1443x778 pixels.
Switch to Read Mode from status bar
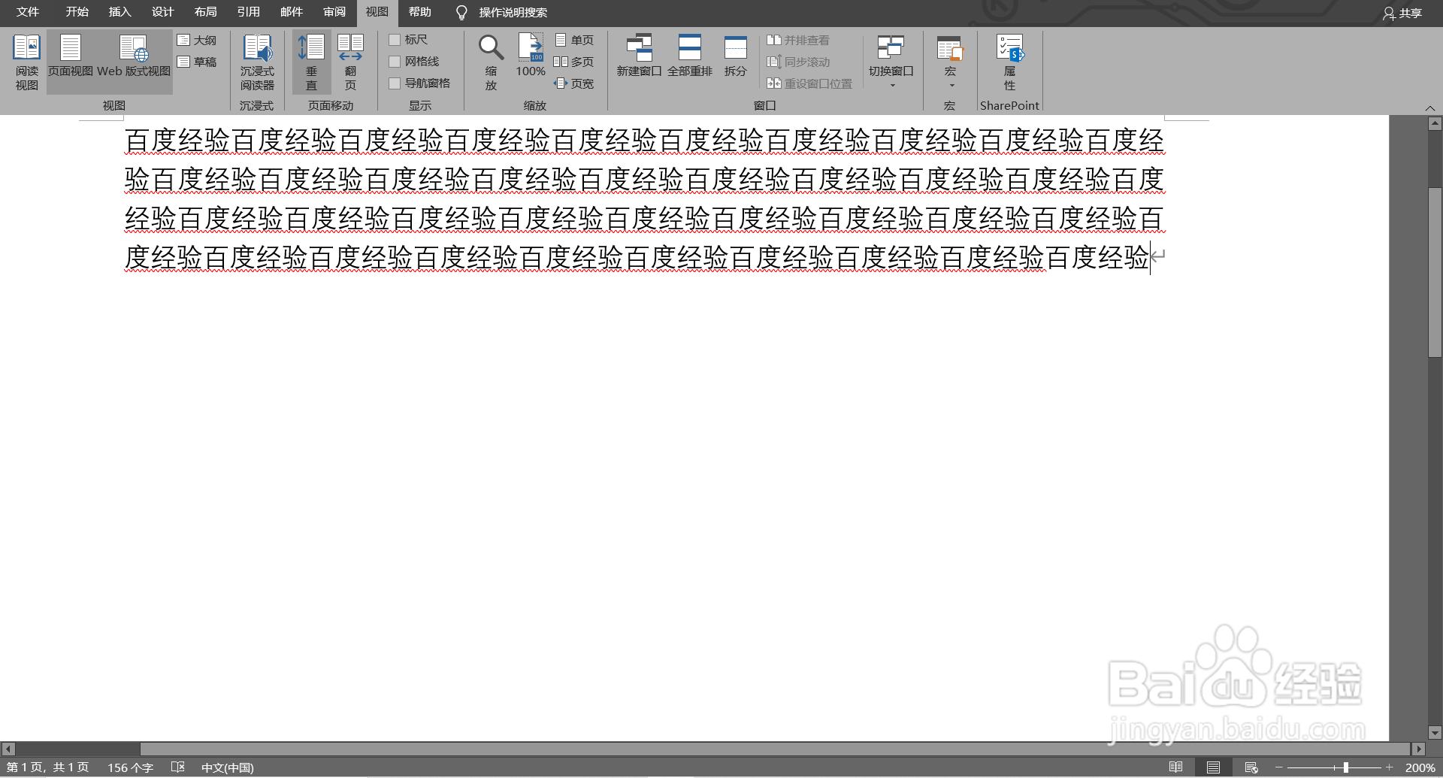[1176, 767]
